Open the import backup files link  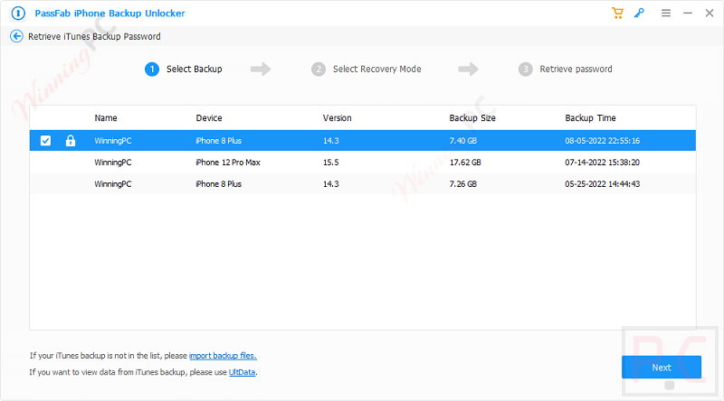(223, 356)
